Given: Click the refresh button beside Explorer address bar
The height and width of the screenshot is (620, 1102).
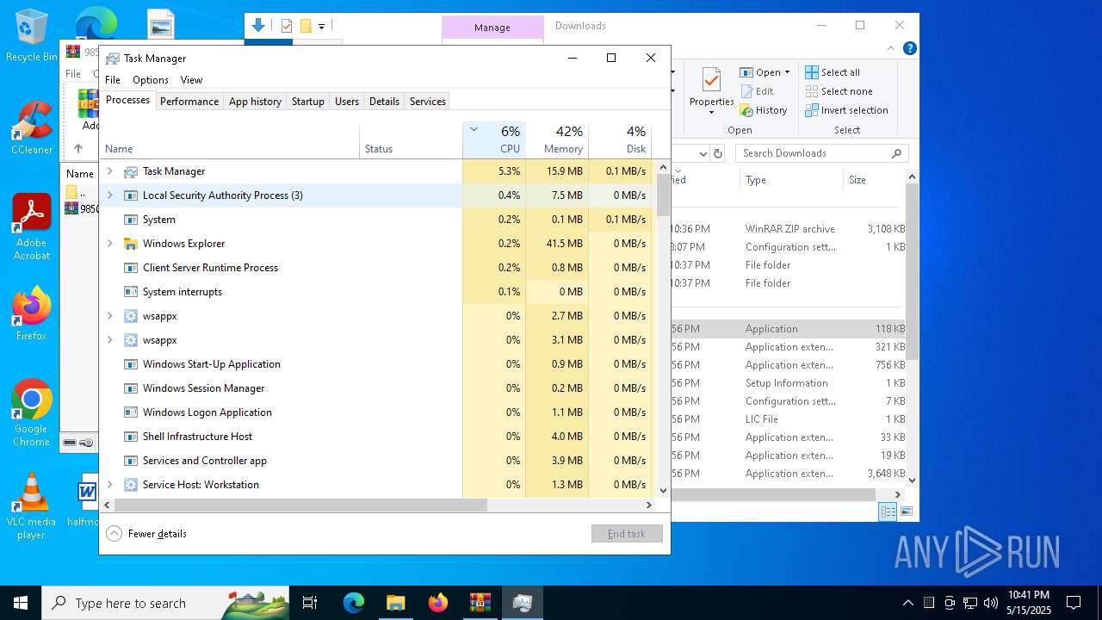Looking at the screenshot, I should coord(720,154).
